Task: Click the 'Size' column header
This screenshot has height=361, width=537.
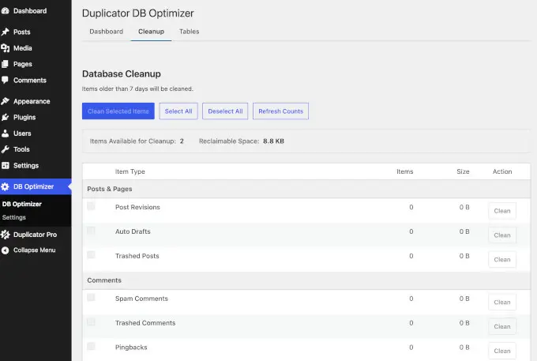Action: pos(463,171)
